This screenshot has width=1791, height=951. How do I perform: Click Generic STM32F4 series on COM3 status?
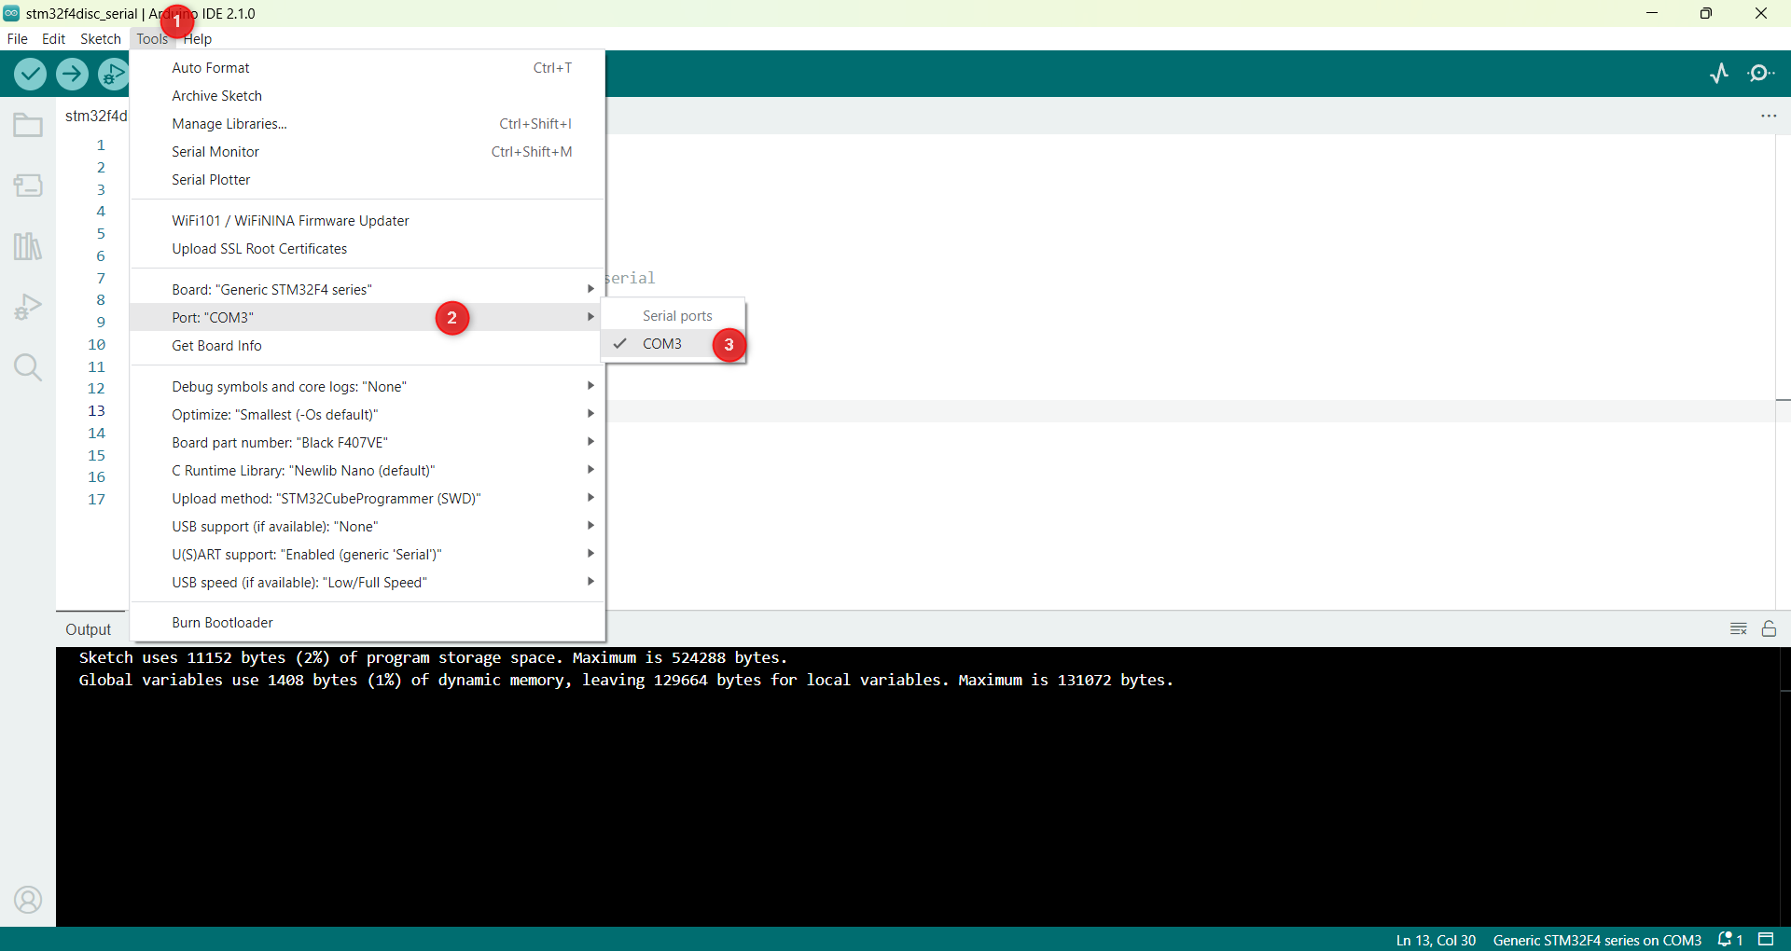point(1597,940)
